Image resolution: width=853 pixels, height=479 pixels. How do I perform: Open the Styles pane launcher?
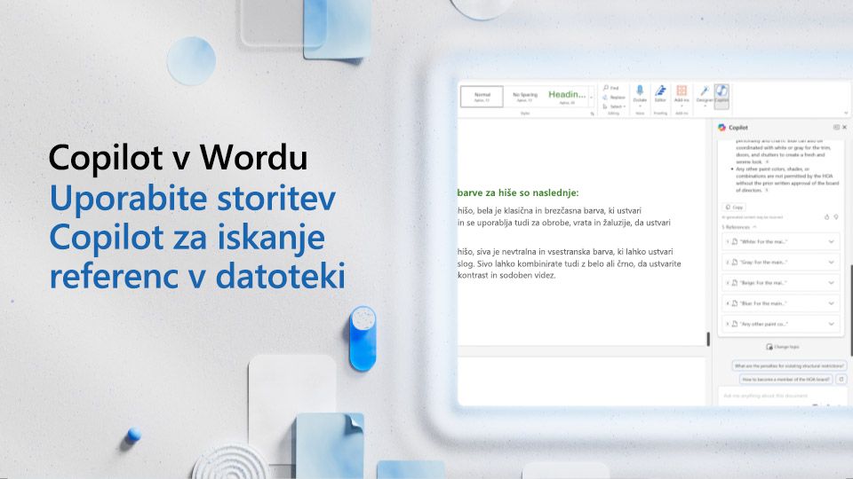point(593,114)
